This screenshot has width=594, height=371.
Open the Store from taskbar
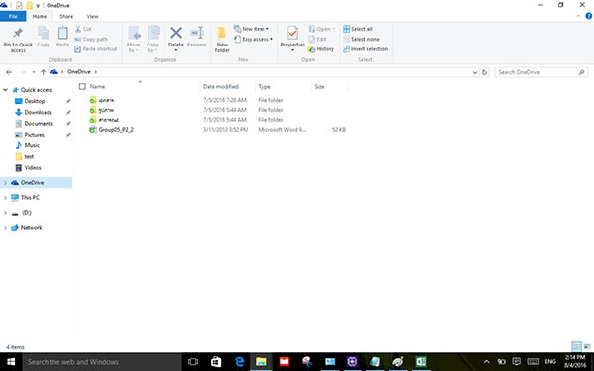coord(216,362)
